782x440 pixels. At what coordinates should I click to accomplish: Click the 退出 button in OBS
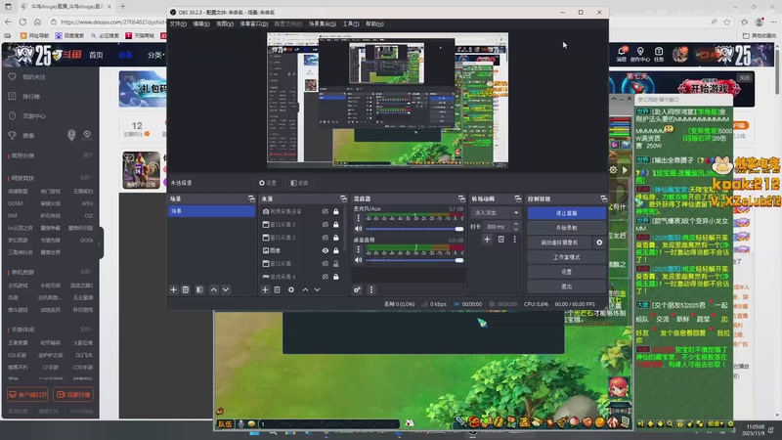[x=567, y=286]
